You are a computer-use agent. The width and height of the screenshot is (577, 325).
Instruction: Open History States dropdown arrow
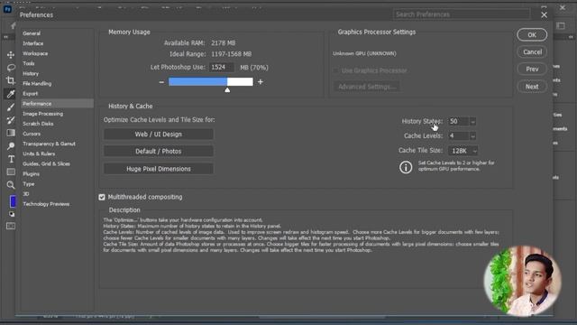tap(472, 122)
